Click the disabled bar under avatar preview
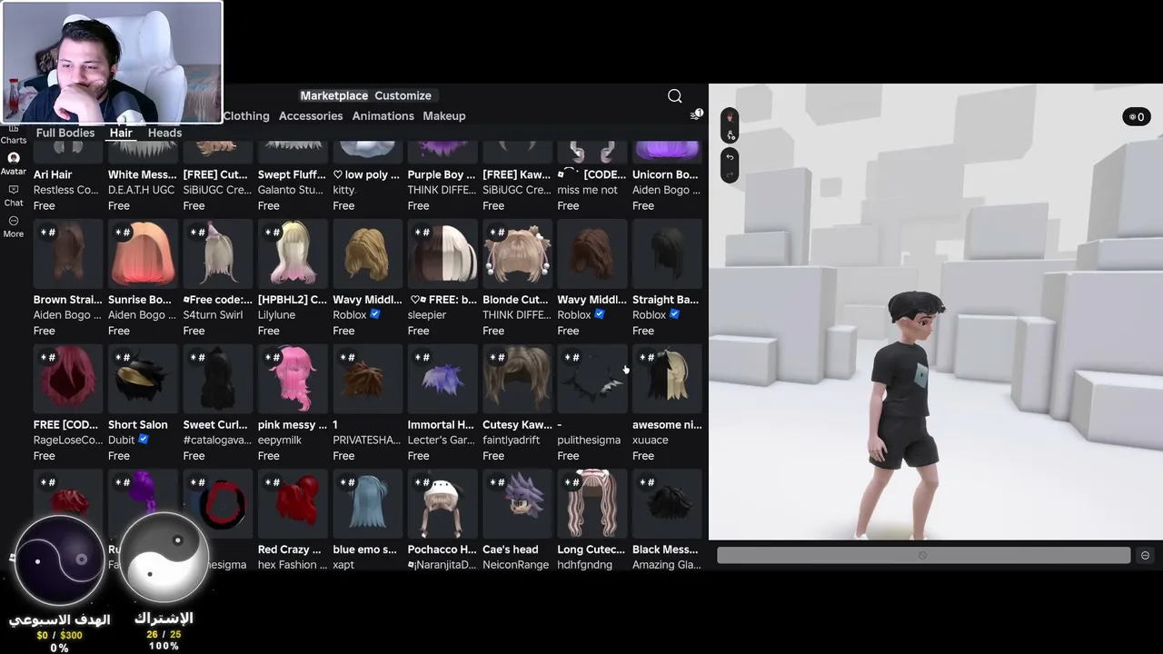Screen dimensions: 1163x654 coord(923,555)
